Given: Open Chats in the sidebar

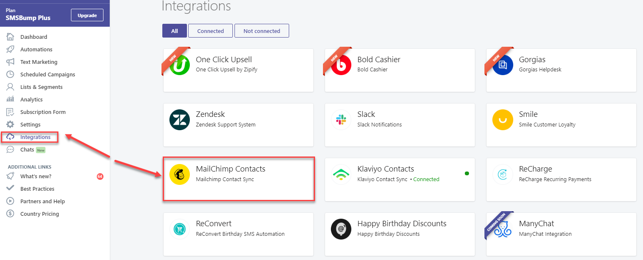Looking at the screenshot, I should coord(27,149).
